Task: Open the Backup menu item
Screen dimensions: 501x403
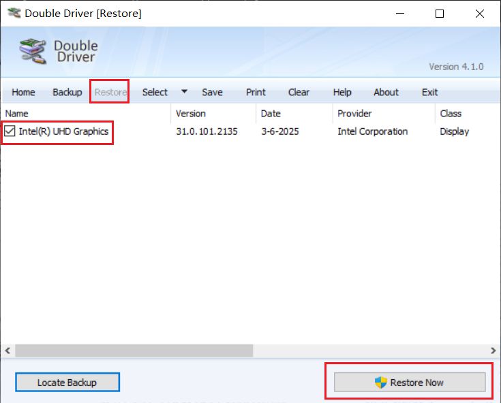Action: [67, 93]
